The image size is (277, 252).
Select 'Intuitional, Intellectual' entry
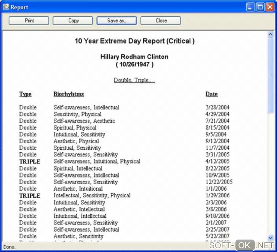80,216
